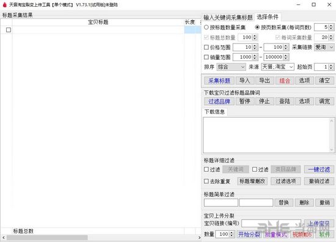Click the 销量范围 maximum spinner showing 100000
The image size is (336, 242).
coord(276,57)
